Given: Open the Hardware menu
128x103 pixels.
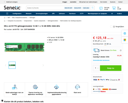Looking at the screenshot, I should click(x=72, y=14).
